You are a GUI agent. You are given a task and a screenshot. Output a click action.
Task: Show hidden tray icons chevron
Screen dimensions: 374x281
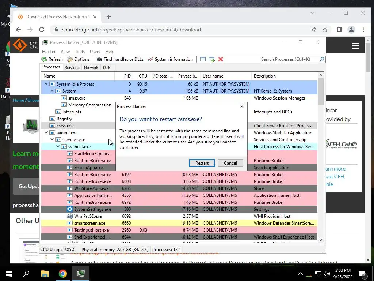(x=301, y=274)
